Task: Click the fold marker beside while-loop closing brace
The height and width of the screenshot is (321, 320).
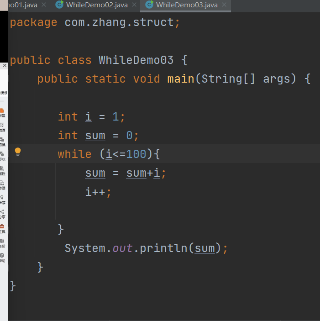Action: tap(8, 229)
